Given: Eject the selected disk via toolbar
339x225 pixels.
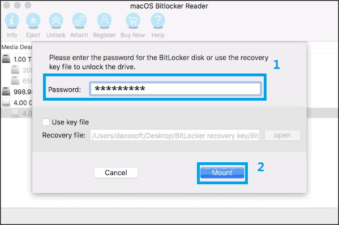Looking at the screenshot, I should pyautogui.click(x=33, y=20).
